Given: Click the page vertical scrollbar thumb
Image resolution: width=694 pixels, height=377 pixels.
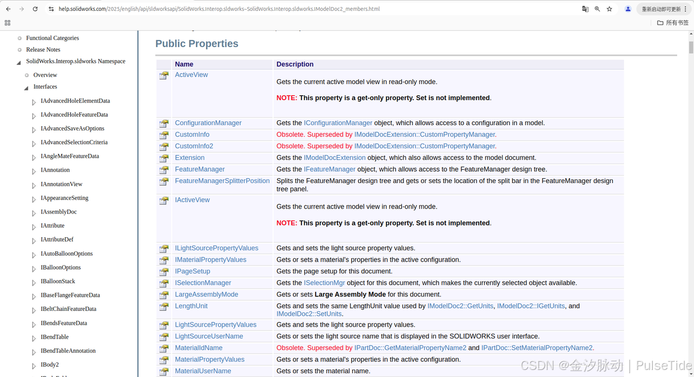Looking at the screenshot, I should click(691, 47).
